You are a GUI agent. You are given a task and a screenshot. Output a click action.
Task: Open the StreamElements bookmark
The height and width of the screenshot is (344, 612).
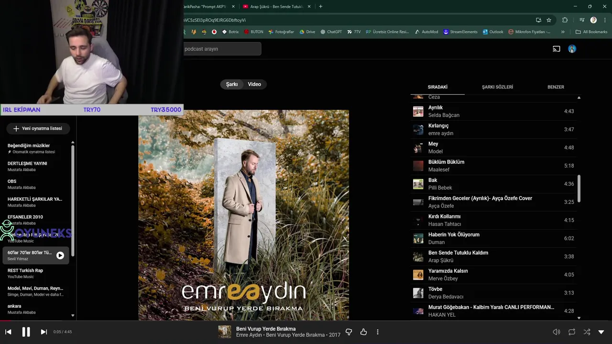(460, 32)
